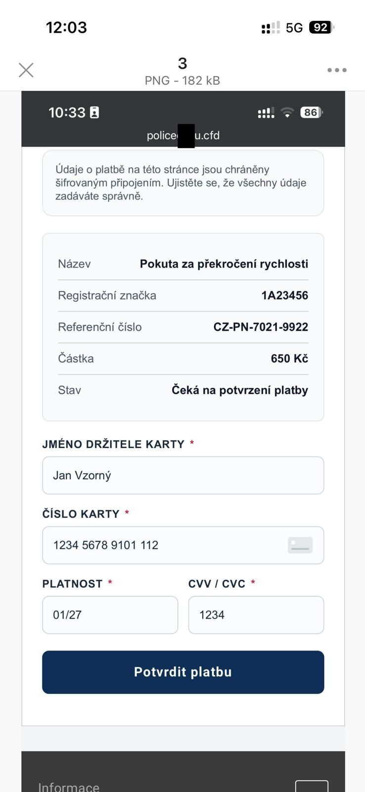The image size is (365, 792).
Task: Tap the reference number CZ-PN-7021-9922
Action: click(x=261, y=327)
